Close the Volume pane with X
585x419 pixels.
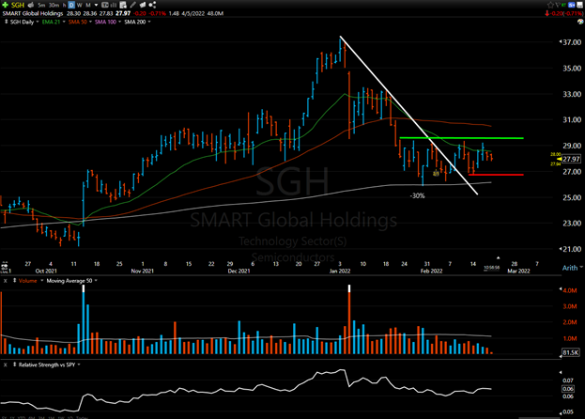(x=6, y=281)
